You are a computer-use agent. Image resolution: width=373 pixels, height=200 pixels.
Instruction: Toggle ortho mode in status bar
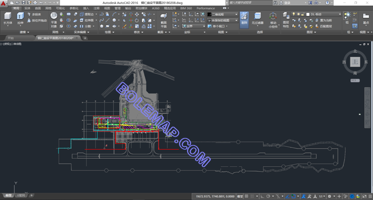click(x=262, y=196)
